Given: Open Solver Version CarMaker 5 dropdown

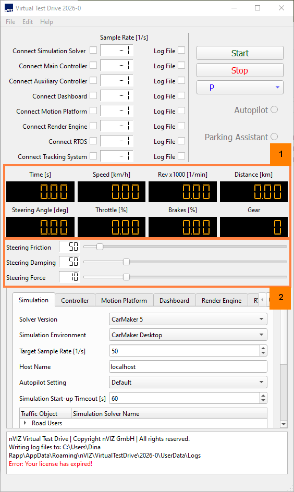Looking at the screenshot, I should [188, 319].
